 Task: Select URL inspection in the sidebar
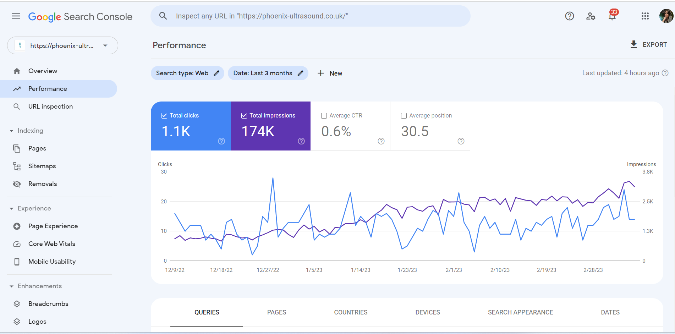[50, 106]
